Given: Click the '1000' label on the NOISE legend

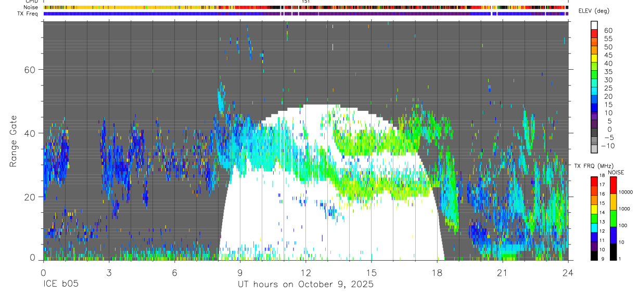Looking at the screenshot, I should (x=624, y=209).
